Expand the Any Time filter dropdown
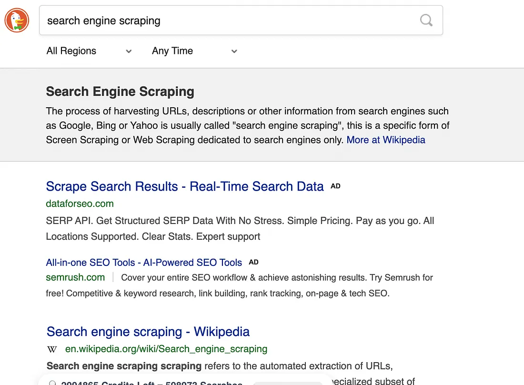Screen dimensions: 524x385 pos(172,51)
